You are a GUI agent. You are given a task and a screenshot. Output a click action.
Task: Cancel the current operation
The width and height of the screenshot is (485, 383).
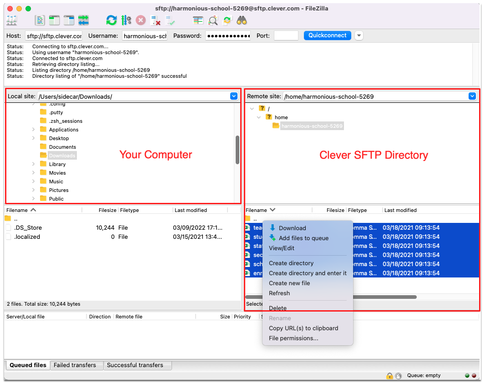pyautogui.click(x=140, y=20)
